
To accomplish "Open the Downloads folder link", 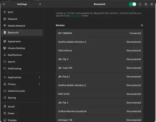I will point(76,16).
